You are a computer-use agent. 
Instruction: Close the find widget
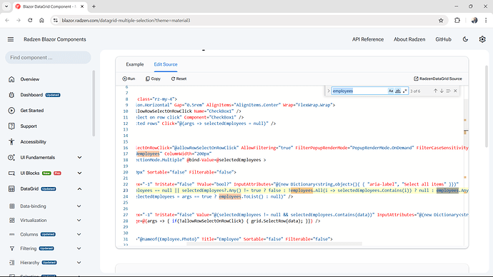tap(455, 91)
